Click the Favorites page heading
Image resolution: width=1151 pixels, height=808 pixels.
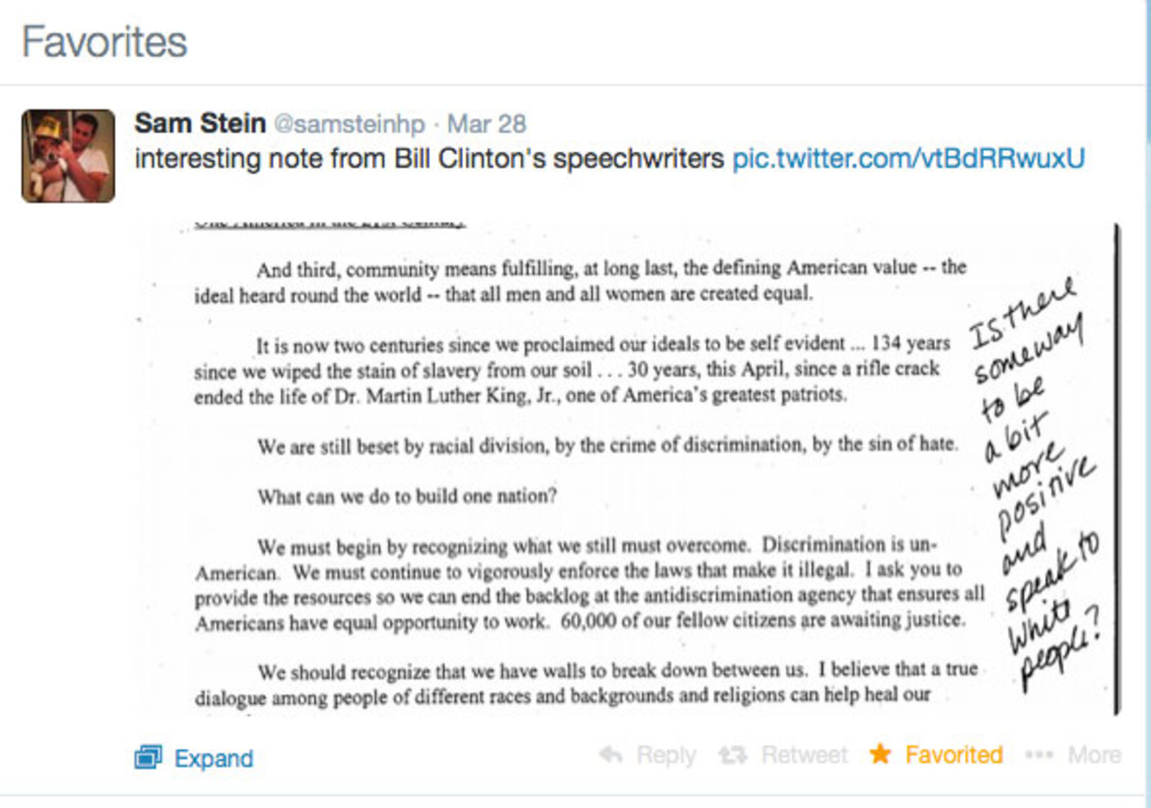[x=104, y=42]
